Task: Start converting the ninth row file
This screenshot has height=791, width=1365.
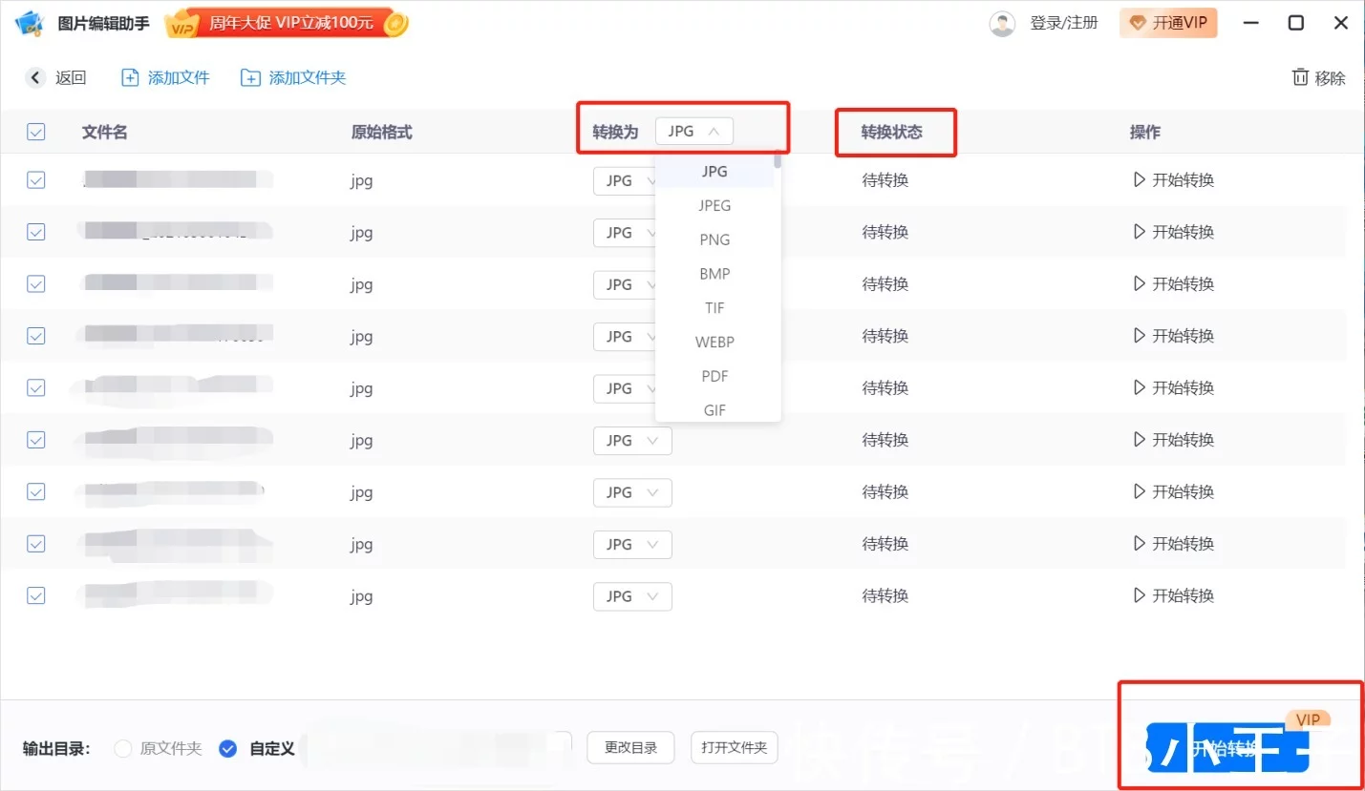Action: (x=1173, y=595)
